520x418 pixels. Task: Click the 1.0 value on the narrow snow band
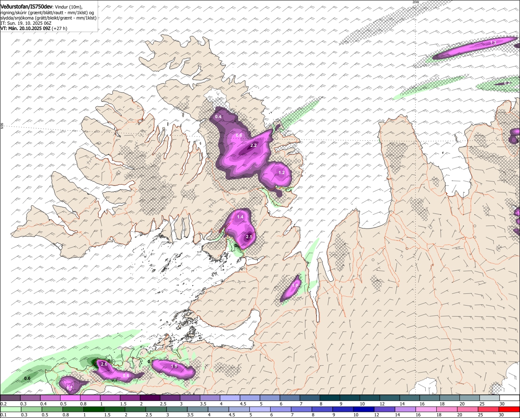tap(295, 286)
